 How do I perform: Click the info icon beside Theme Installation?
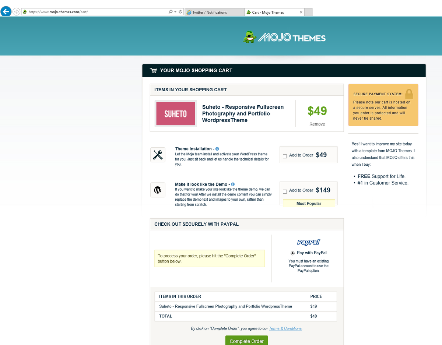click(x=217, y=149)
